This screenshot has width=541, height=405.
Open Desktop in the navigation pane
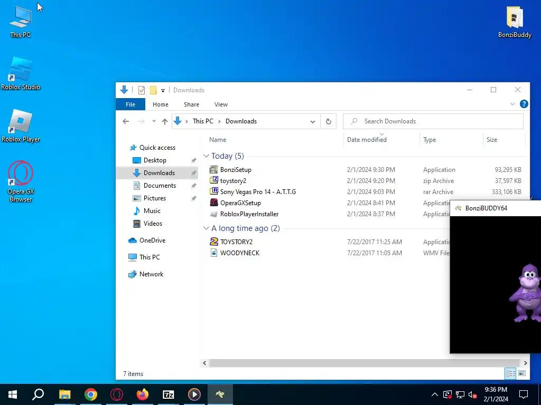155,160
